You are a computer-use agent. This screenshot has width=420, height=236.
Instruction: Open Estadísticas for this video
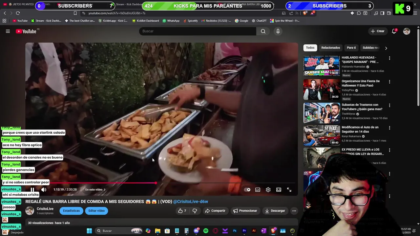tap(71, 211)
